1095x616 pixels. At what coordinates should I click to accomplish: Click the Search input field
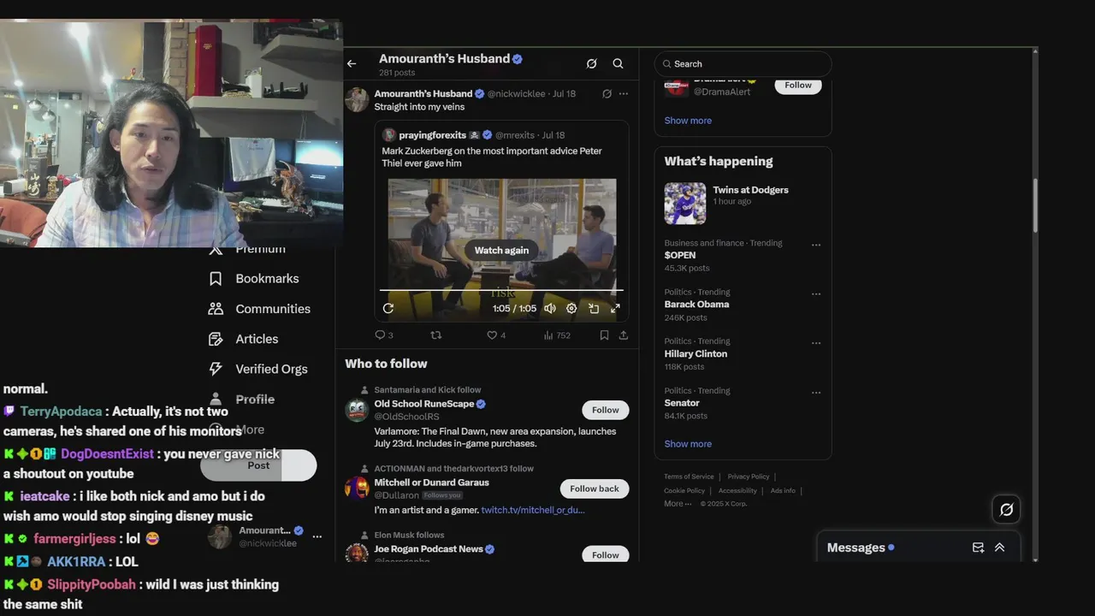pyautogui.click(x=743, y=64)
